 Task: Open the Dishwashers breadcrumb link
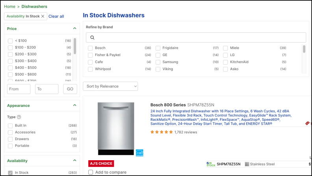point(34,7)
